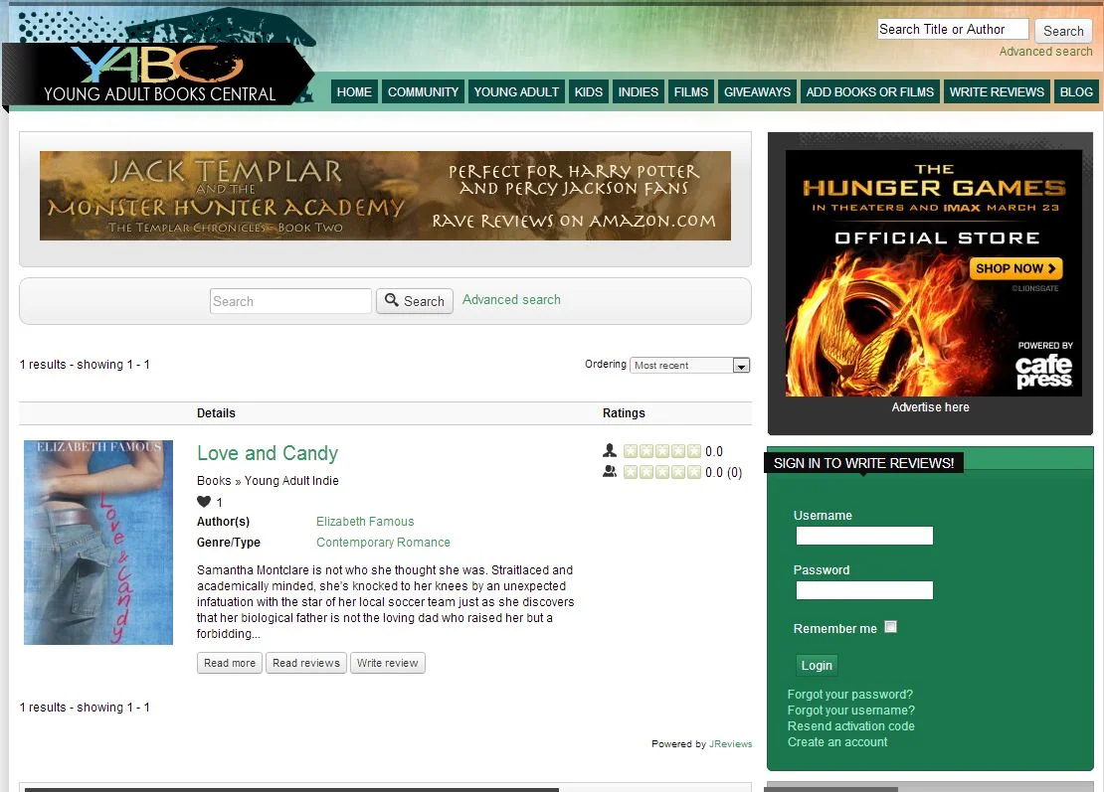The width and height of the screenshot is (1104, 792).
Task: Click the Username input field
Action: [x=864, y=536]
